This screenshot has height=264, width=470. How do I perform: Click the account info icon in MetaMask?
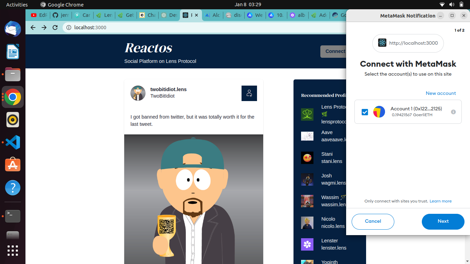(453, 112)
